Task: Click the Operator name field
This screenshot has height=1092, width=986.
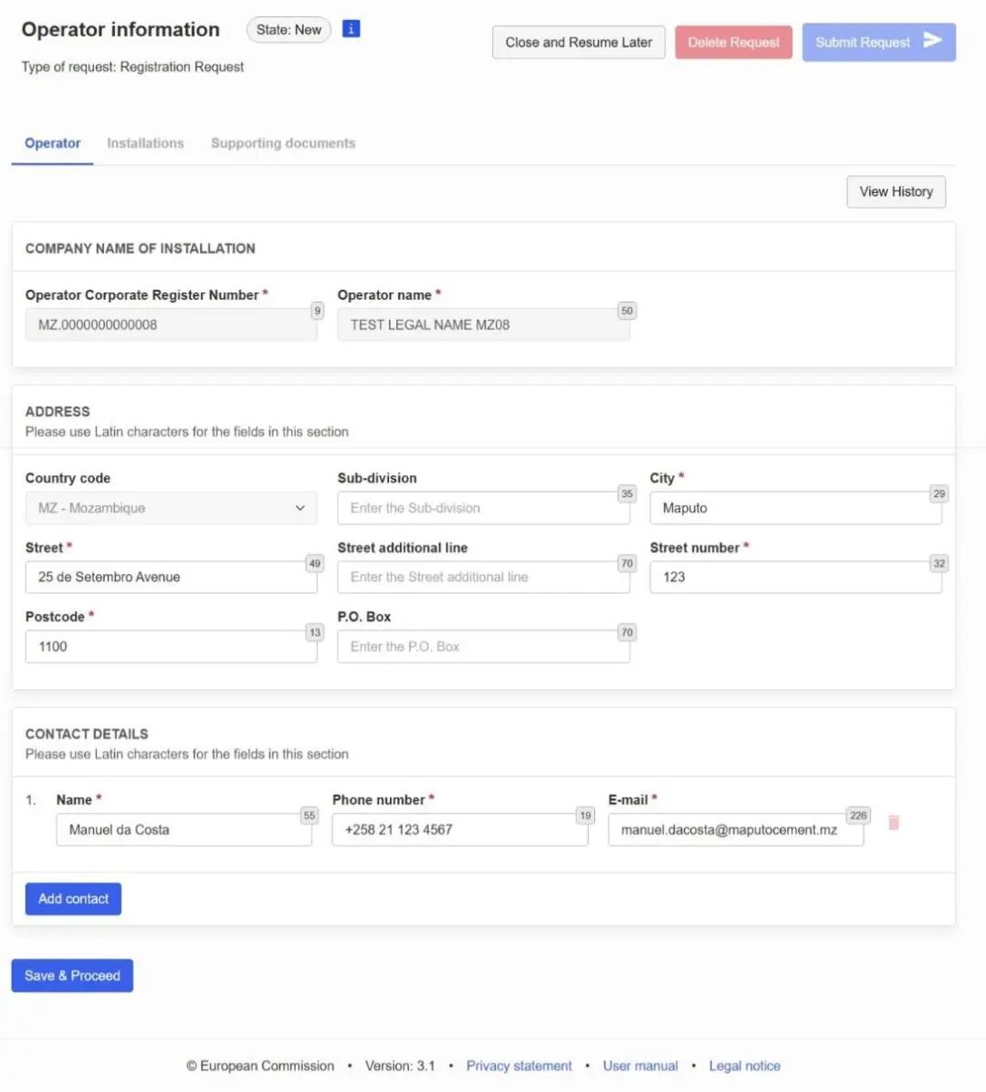Action: (484, 325)
